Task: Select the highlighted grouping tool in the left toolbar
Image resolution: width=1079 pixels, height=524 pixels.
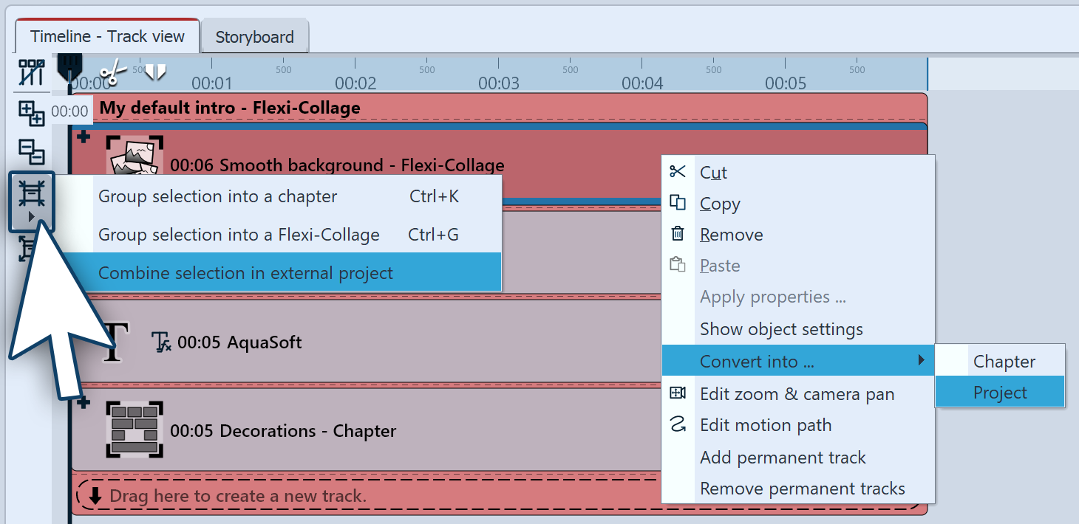Action: click(31, 194)
